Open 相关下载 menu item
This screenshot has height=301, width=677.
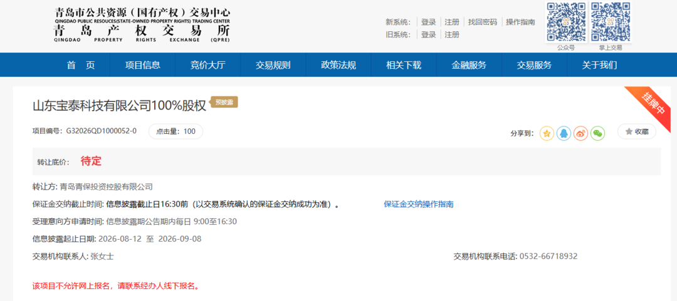point(403,65)
